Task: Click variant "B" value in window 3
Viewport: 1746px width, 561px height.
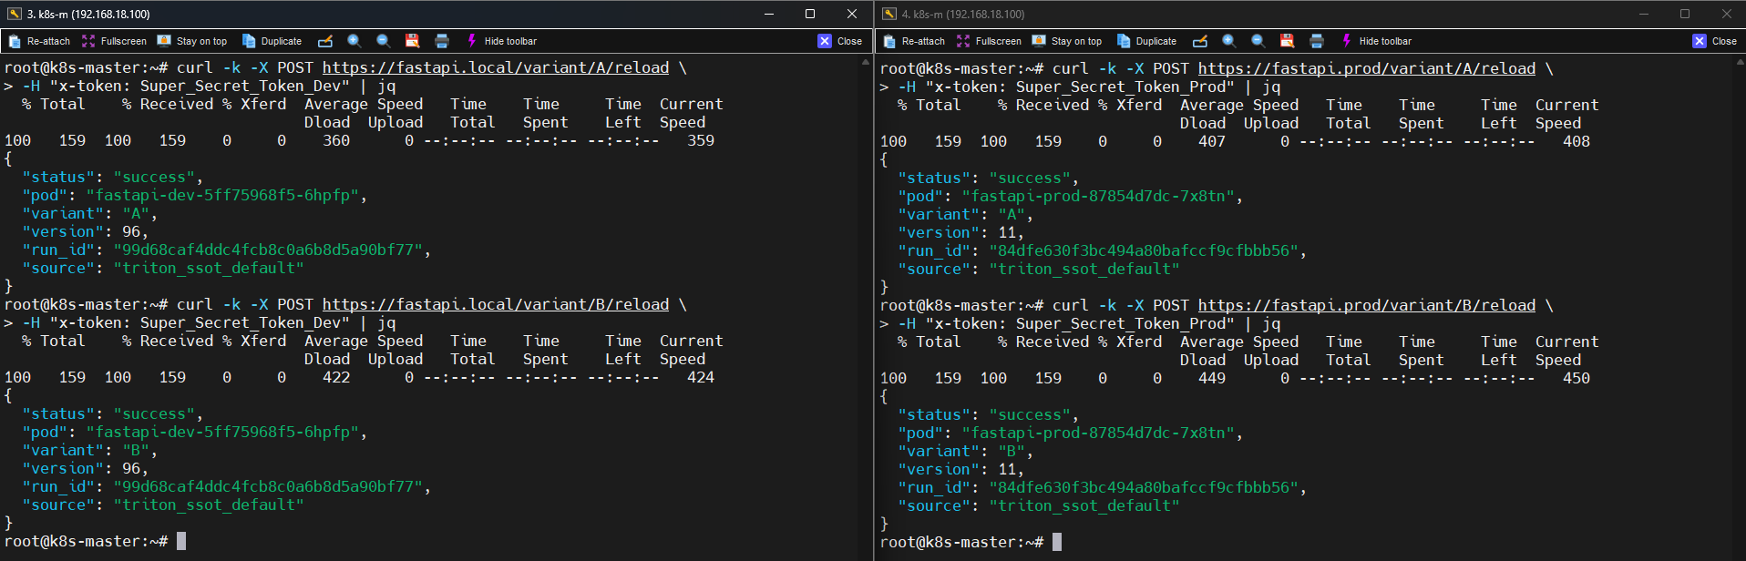Action: [136, 451]
